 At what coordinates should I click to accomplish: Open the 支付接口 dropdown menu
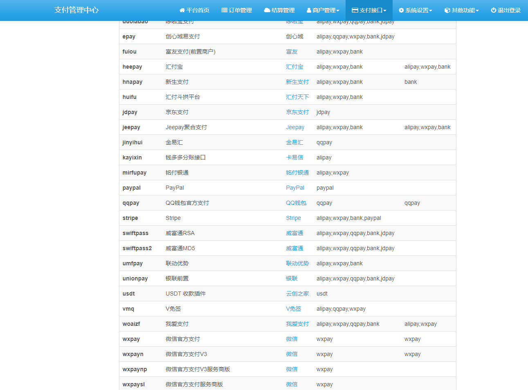pos(369,10)
